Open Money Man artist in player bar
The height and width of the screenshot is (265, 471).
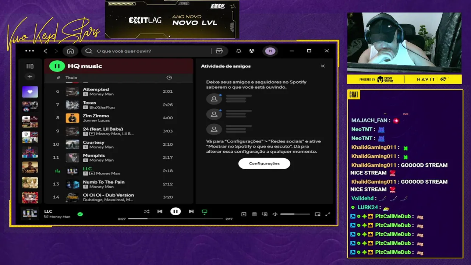coord(60,217)
